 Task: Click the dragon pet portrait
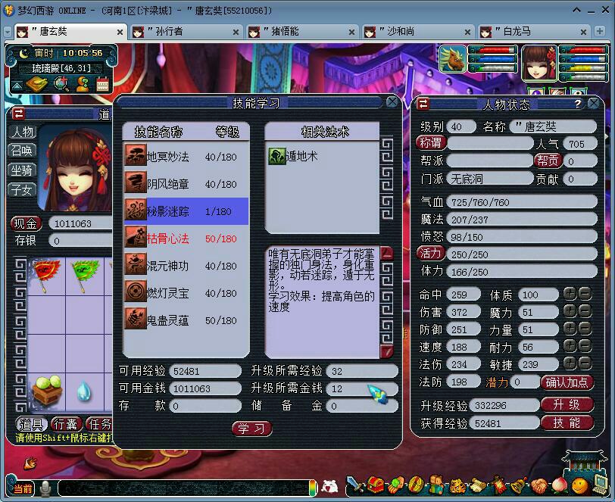[x=454, y=59]
